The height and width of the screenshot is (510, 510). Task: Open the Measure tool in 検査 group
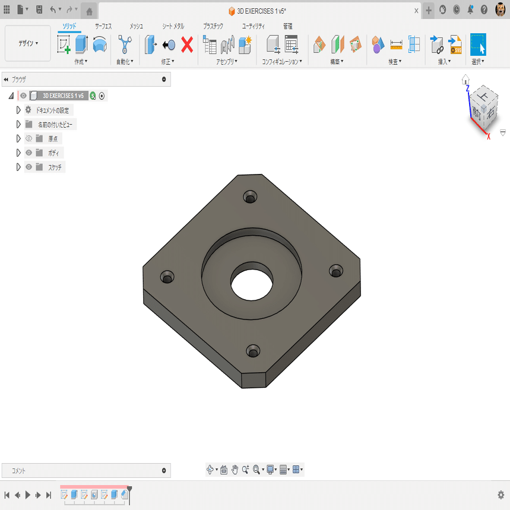[x=395, y=45]
